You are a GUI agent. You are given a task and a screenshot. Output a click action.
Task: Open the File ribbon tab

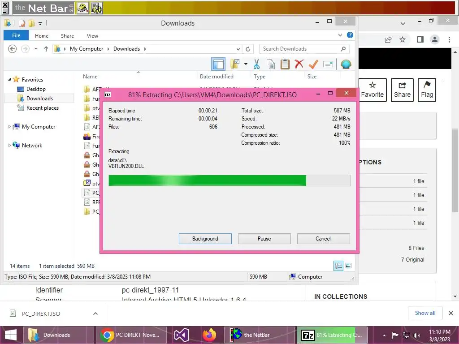[x=16, y=35]
